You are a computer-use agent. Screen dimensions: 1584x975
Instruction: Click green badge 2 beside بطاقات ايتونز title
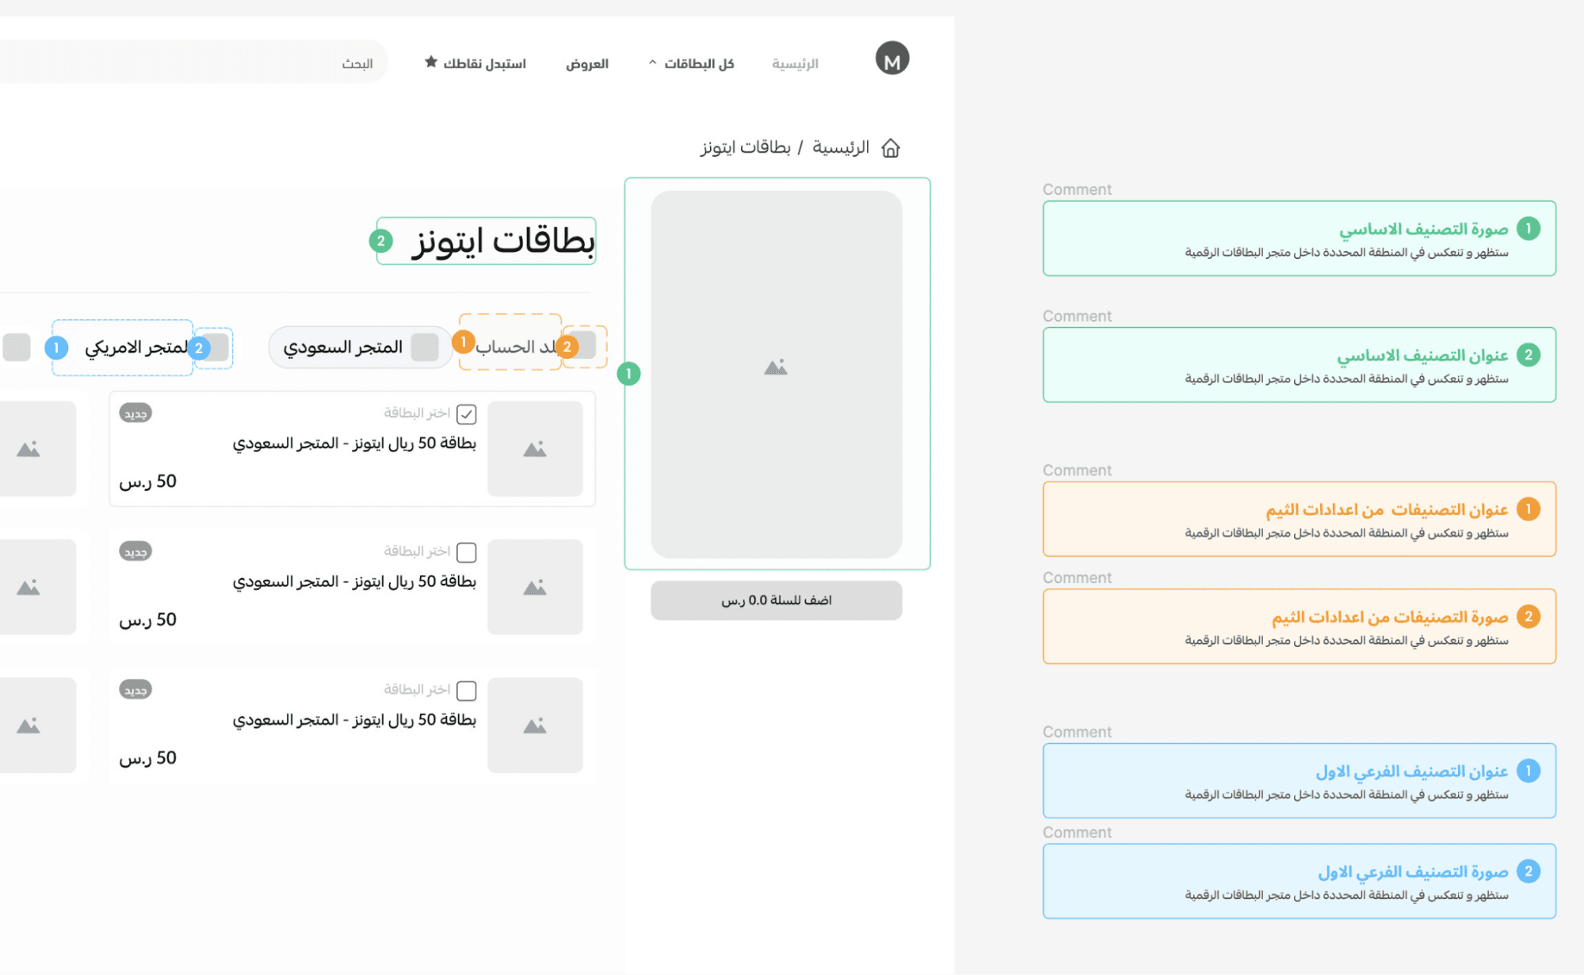381,241
